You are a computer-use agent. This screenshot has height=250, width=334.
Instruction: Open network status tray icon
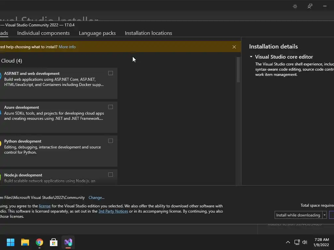pyautogui.click(x=297, y=242)
